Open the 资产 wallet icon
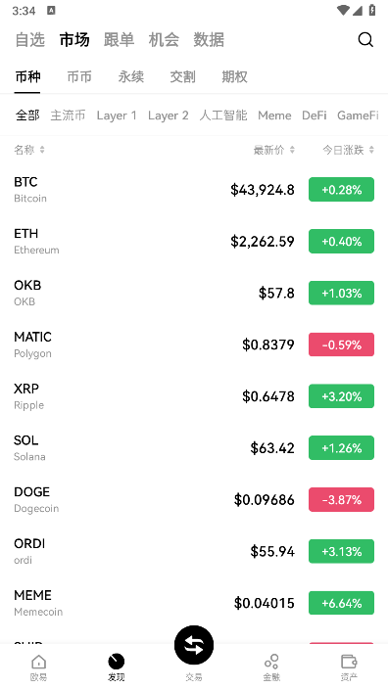This screenshot has height=689, width=388. pyautogui.click(x=349, y=662)
